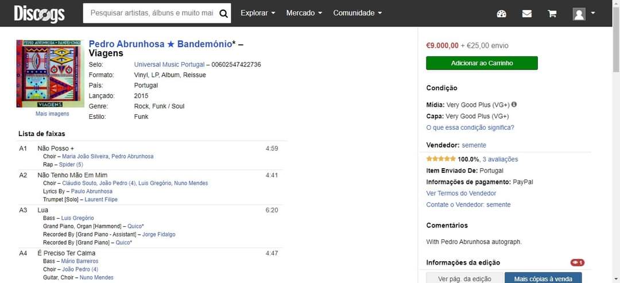Viewport: 620px width, 283px height.
Task: Open Ver Termos do Vendedor link
Action: pyautogui.click(x=461, y=193)
